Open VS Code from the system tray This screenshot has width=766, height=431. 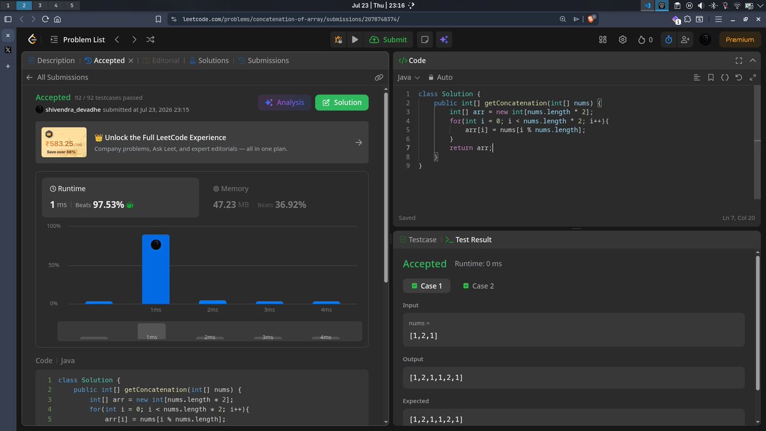coord(647,5)
